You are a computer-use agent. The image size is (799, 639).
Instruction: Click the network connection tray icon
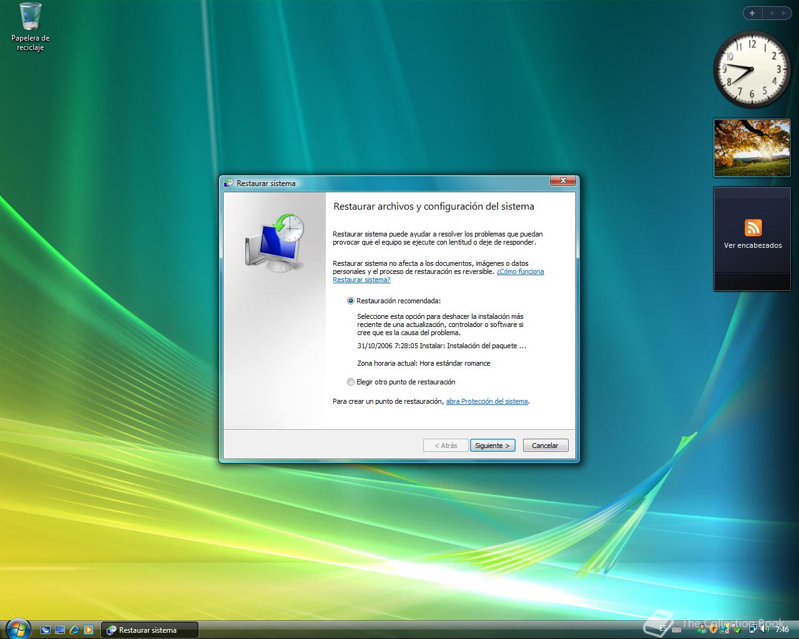[753, 629]
